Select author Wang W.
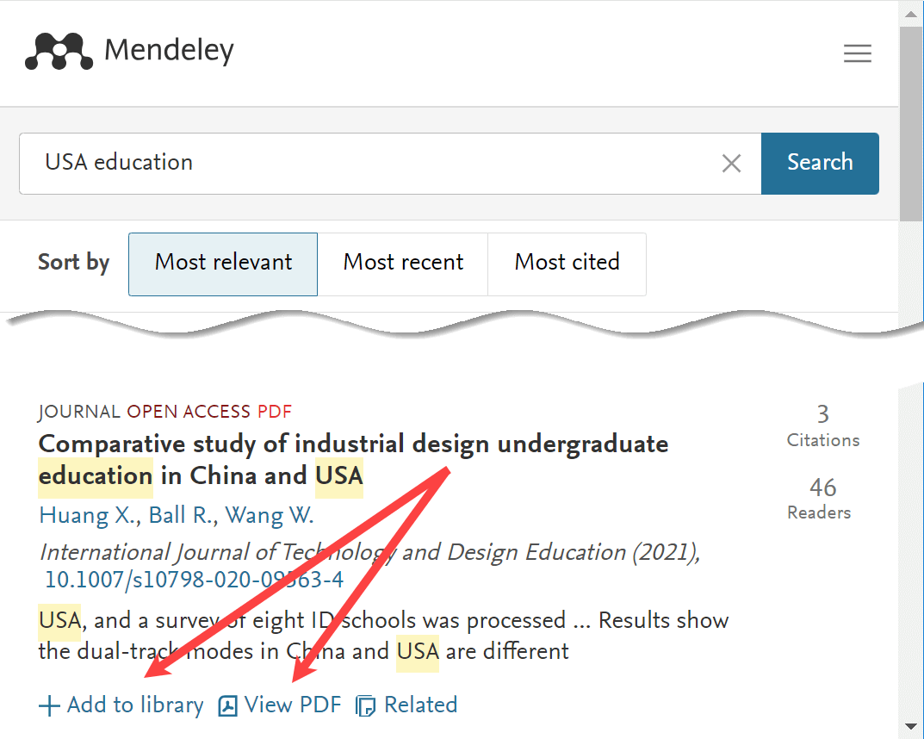 [x=270, y=514]
